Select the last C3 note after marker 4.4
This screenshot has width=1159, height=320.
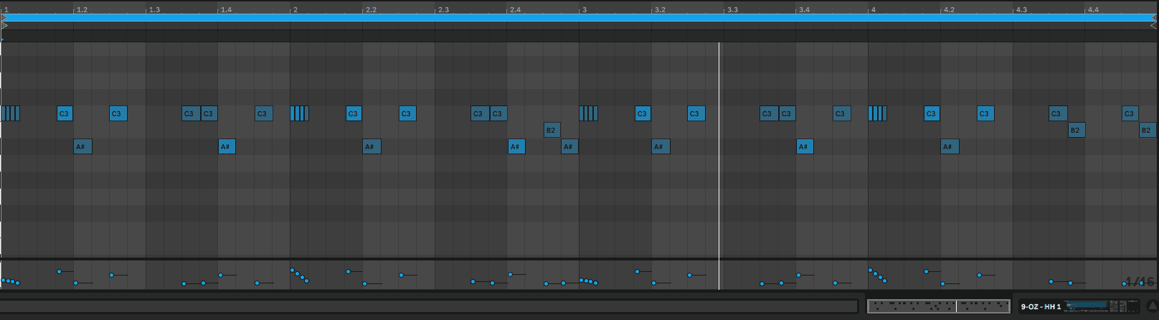point(1130,113)
